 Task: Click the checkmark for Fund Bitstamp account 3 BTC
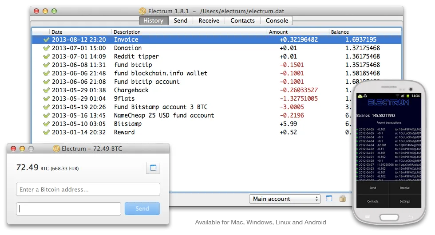[x=46, y=107]
